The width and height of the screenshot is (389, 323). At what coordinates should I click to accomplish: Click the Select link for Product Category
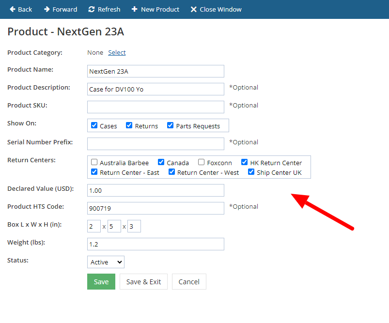click(x=117, y=52)
